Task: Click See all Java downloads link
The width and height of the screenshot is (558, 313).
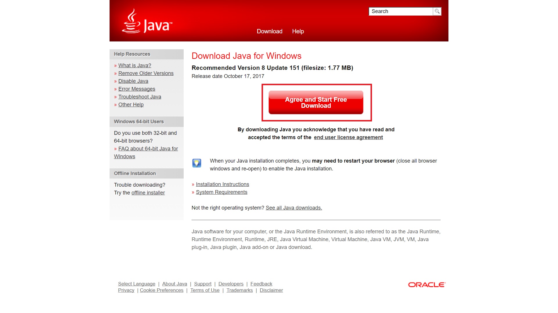Action: pyautogui.click(x=294, y=208)
